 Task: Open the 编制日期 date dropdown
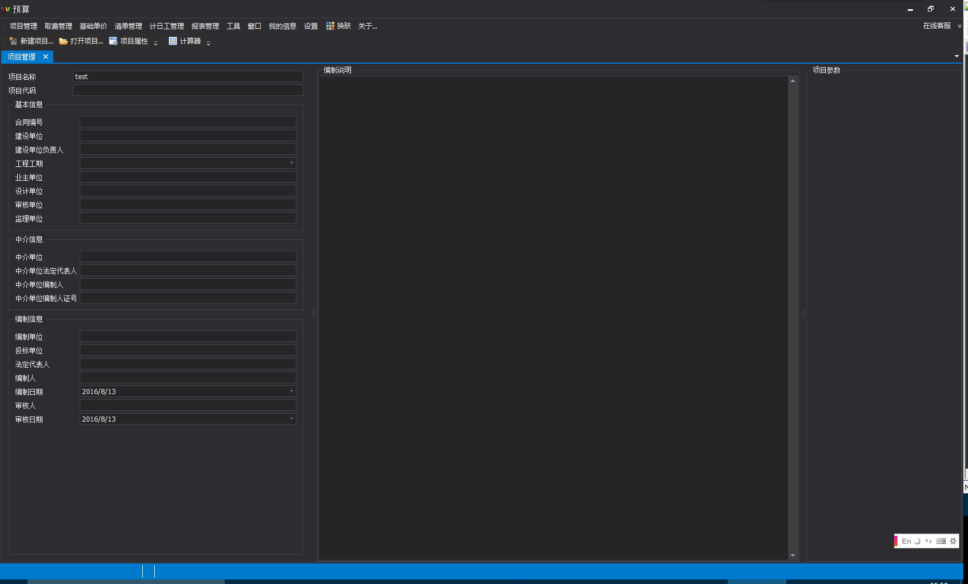291,391
